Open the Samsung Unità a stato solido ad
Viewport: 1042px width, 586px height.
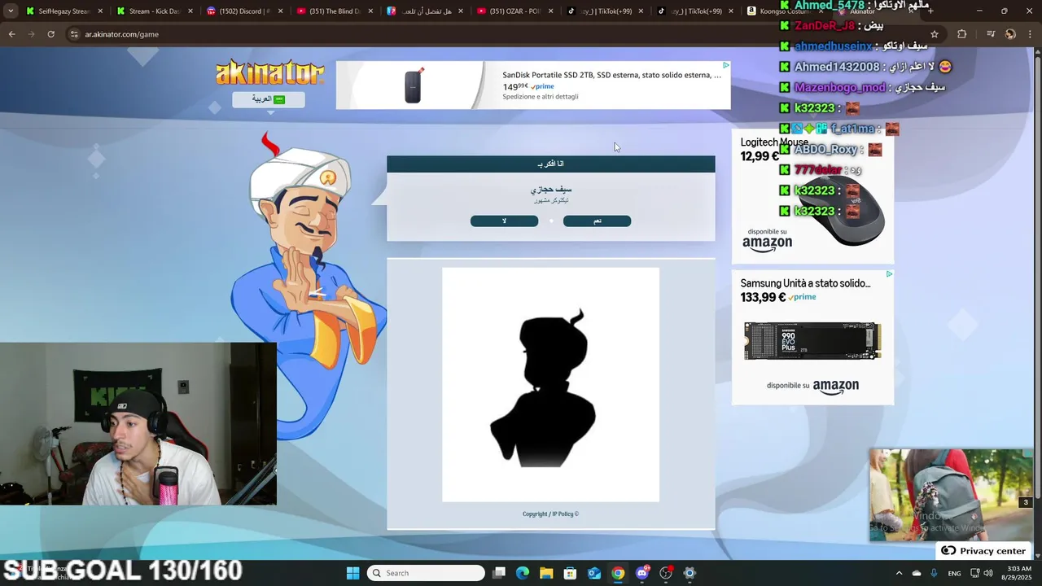pyautogui.click(x=812, y=338)
